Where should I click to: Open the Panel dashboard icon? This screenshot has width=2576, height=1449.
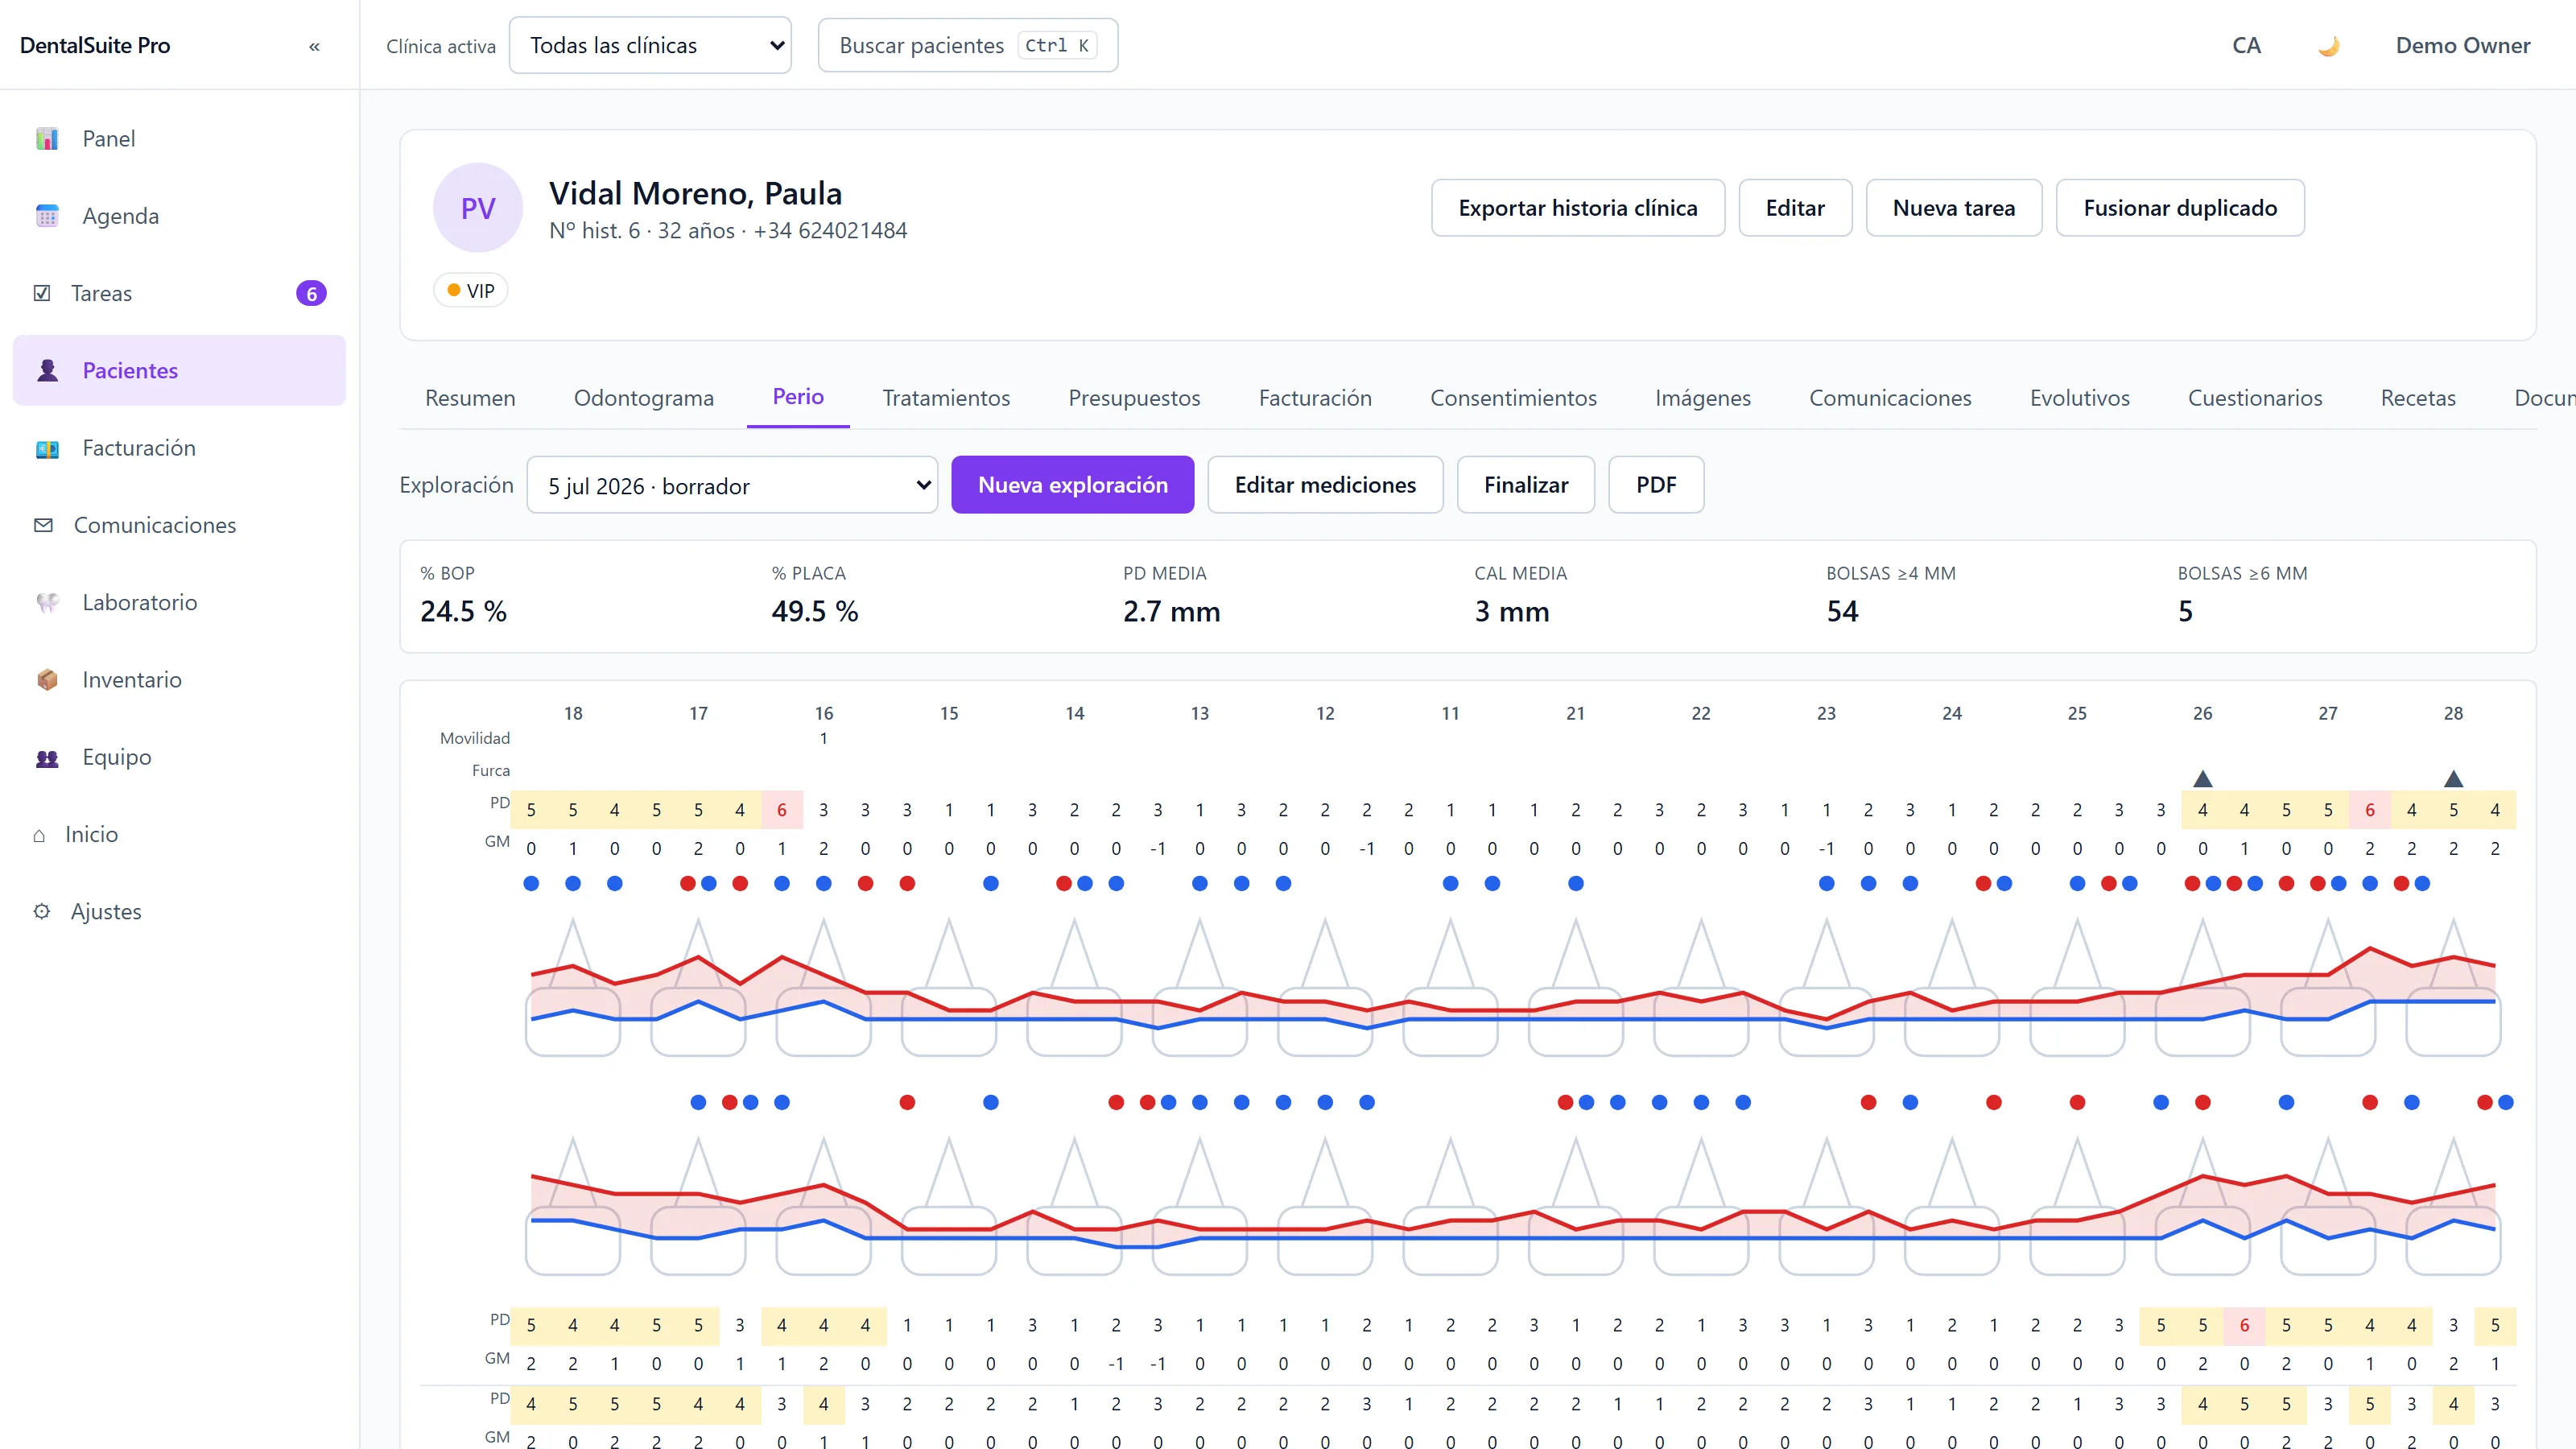click(x=47, y=138)
